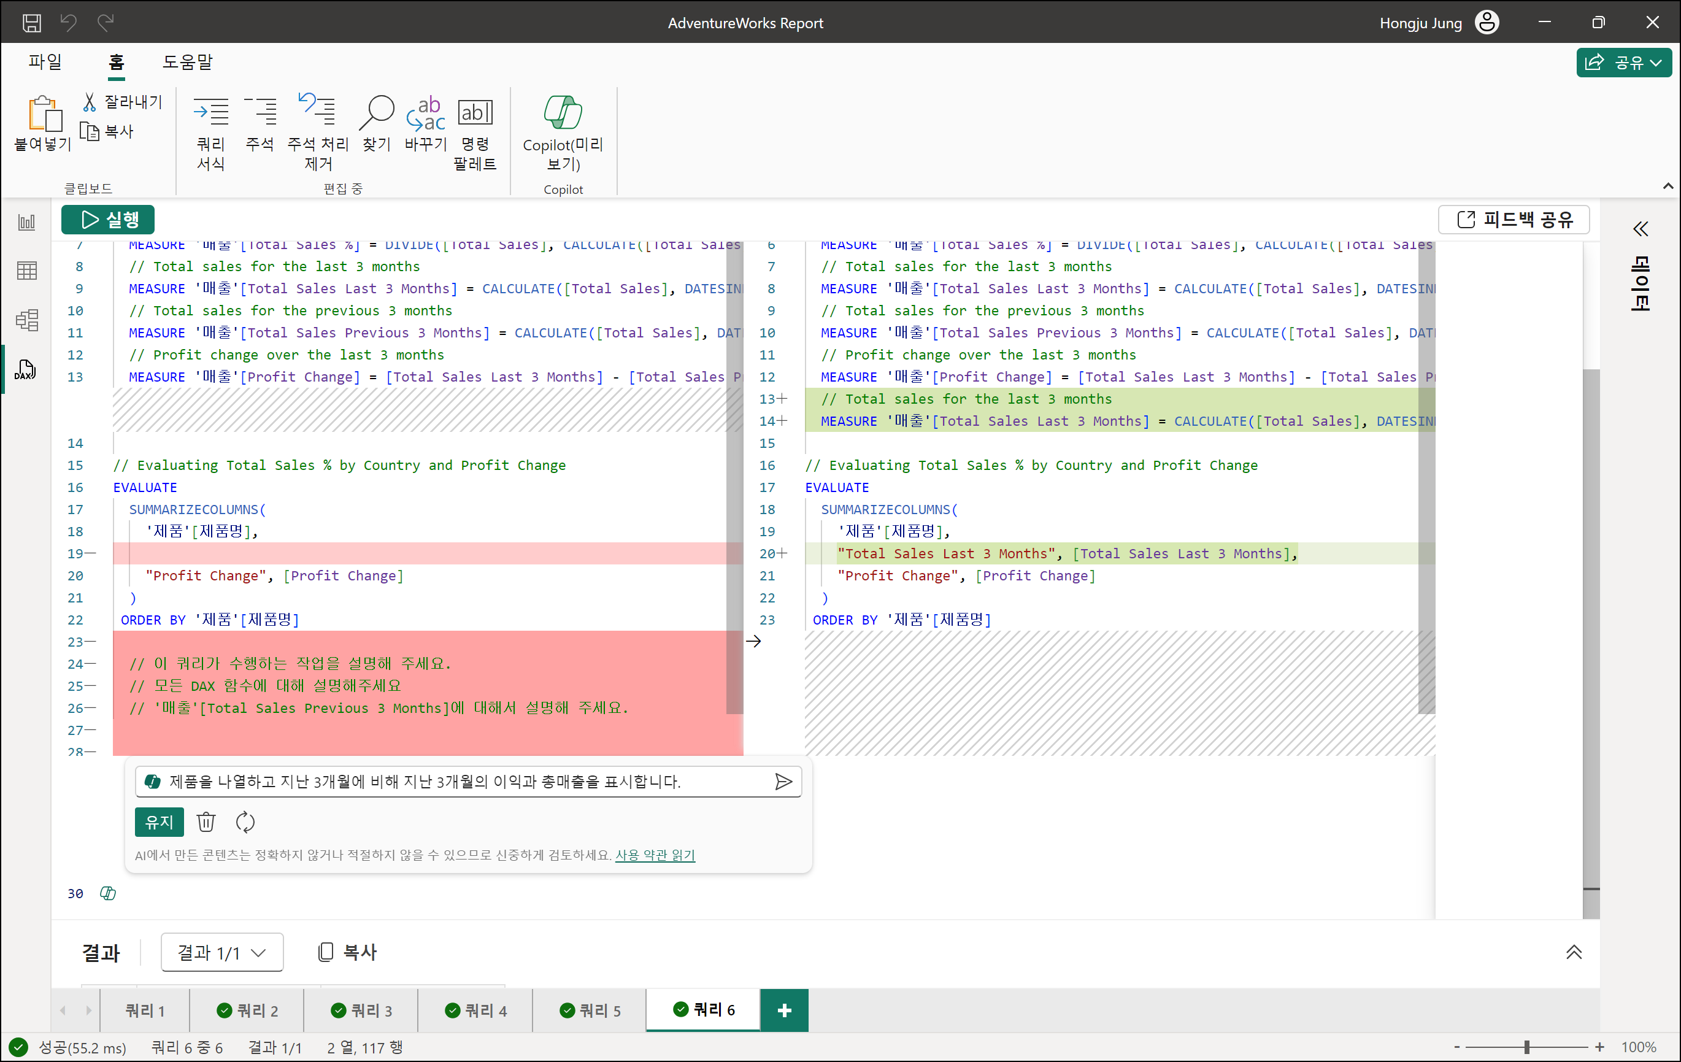
Task: Click the Replace (바꾸기) icon
Action: (x=425, y=114)
